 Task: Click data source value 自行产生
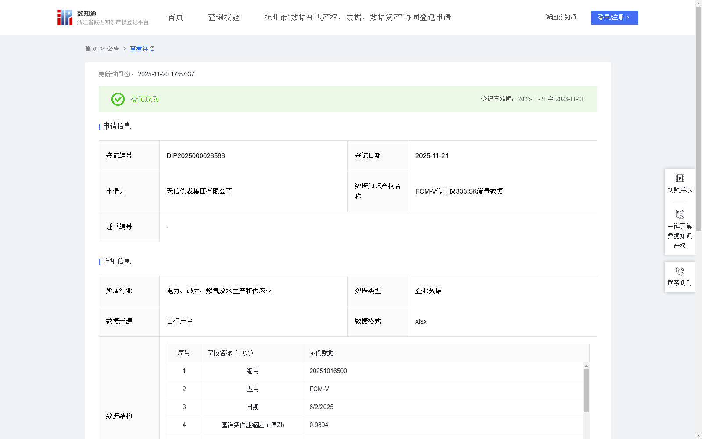[x=180, y=321]
